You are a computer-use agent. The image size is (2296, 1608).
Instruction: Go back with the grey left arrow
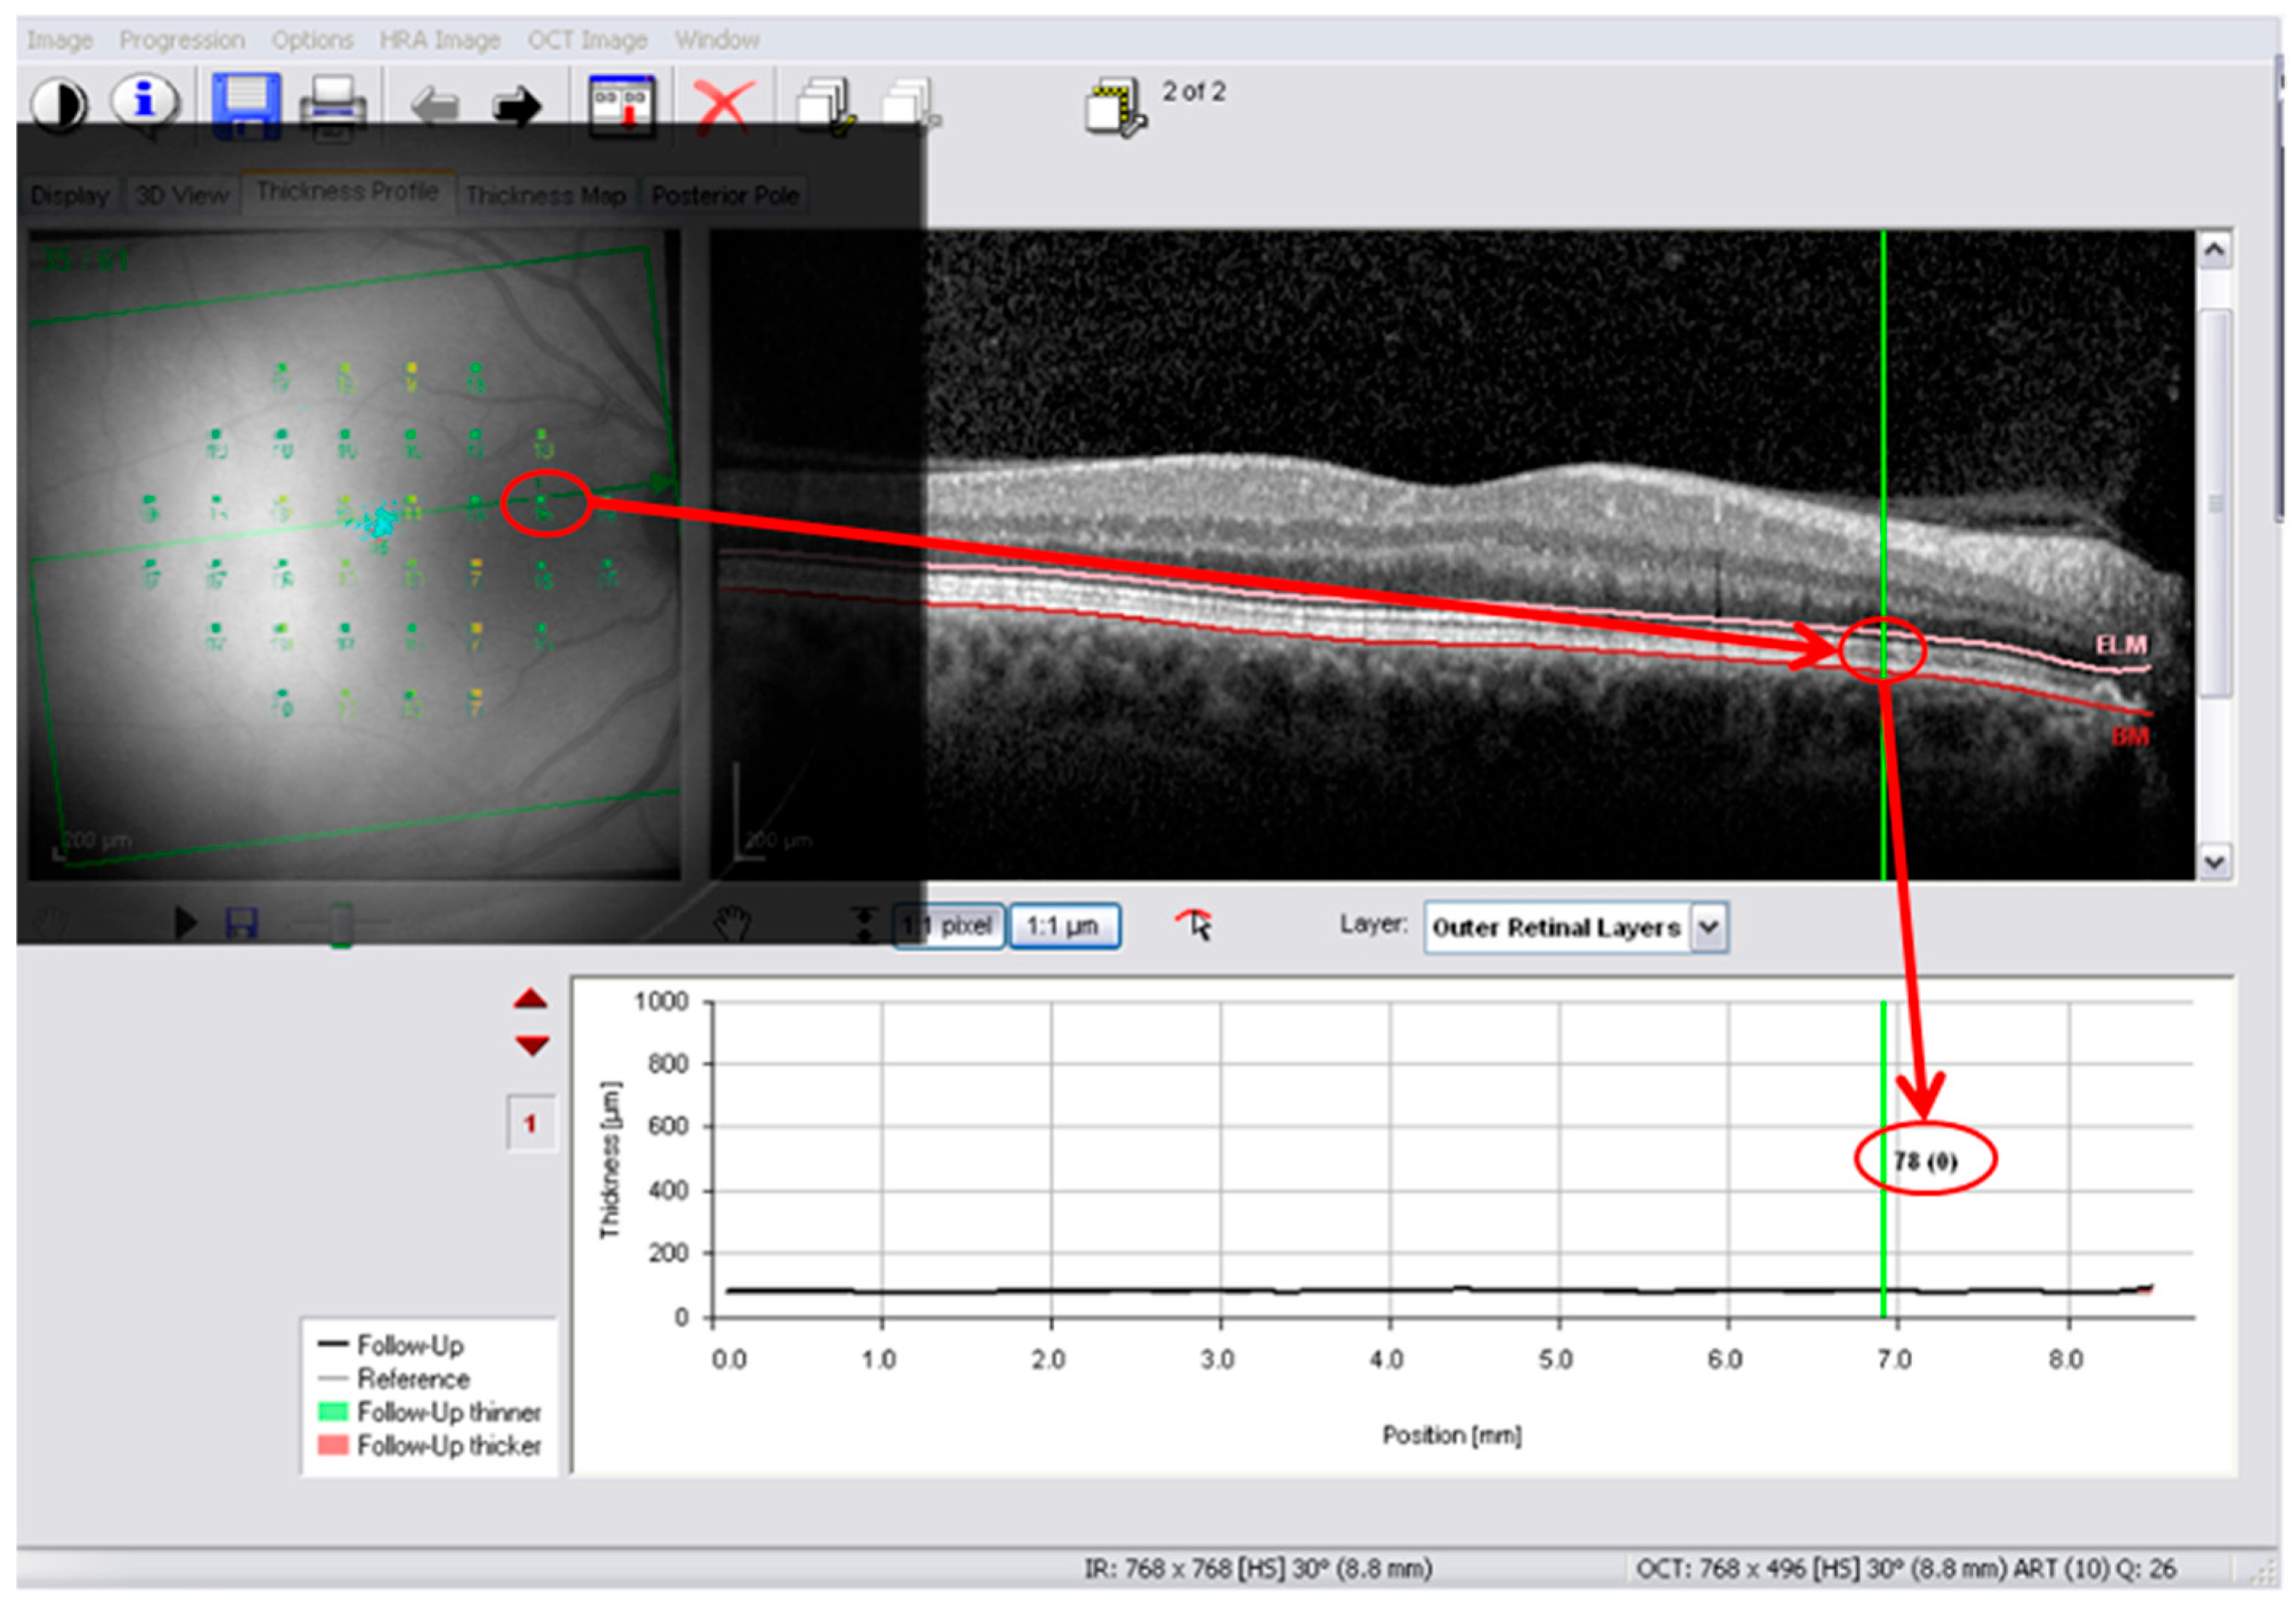pyautogui.click(x=435, y=106)
